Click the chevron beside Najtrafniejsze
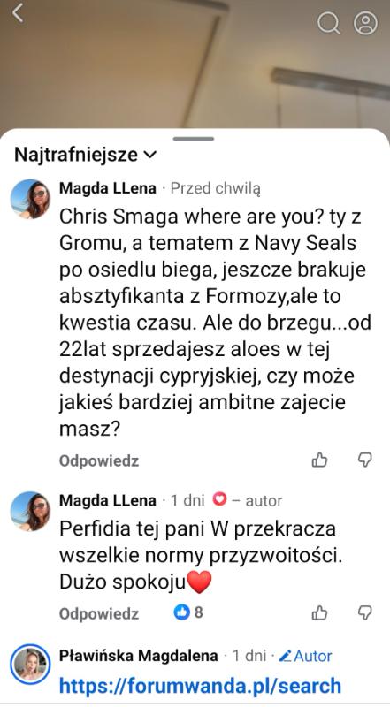This screenshot has width=390, height=707. [x=149, y=156]
